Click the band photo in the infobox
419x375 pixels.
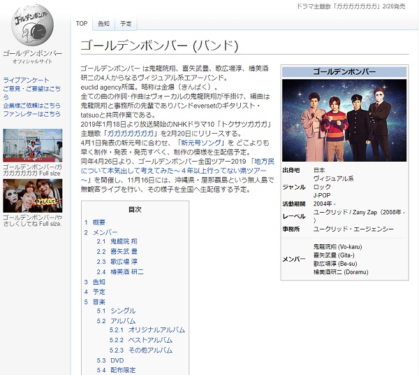344,120
